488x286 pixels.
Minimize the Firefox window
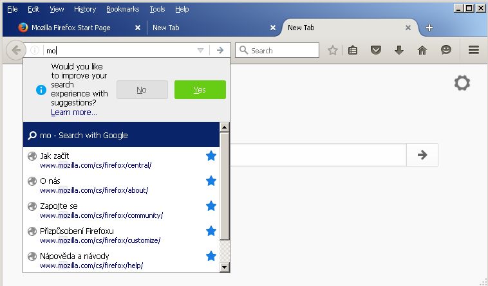(x=458, y=8)
